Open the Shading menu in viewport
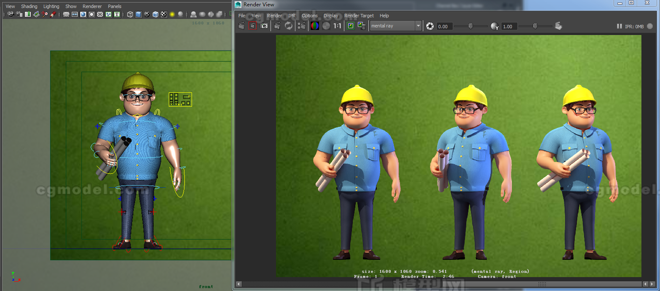 29,7
